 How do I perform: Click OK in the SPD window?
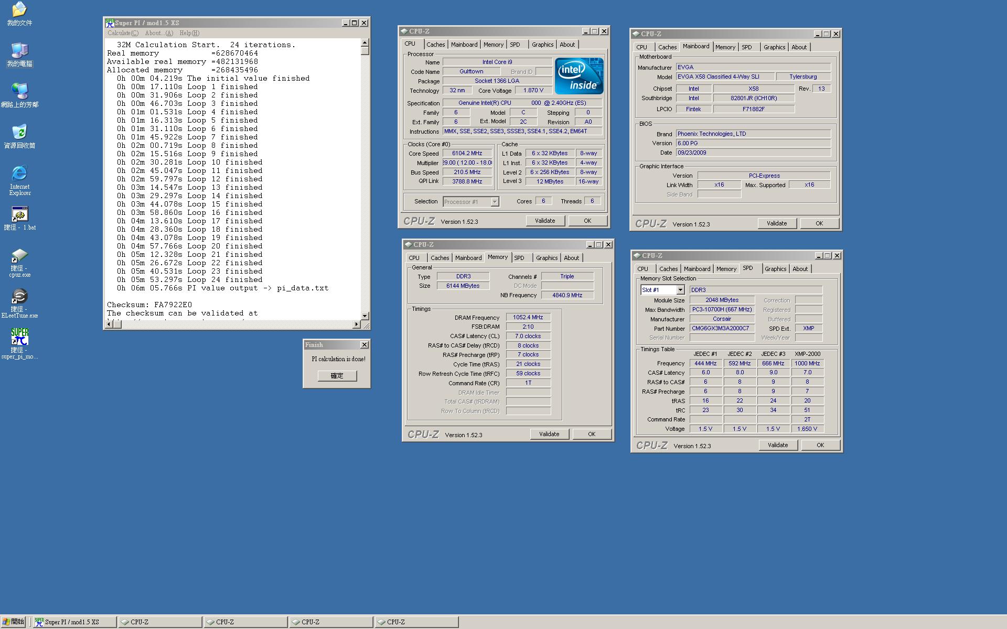tap(820, 445)
